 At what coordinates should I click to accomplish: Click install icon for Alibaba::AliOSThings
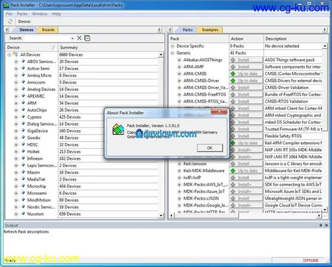tap(233, 60)
